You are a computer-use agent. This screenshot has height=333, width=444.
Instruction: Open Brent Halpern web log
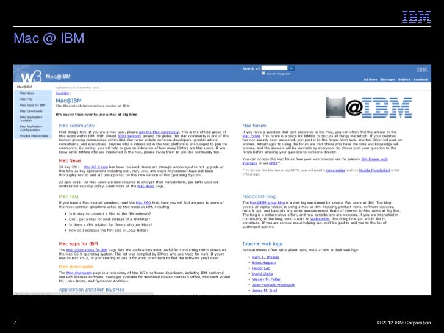(264, 263)
